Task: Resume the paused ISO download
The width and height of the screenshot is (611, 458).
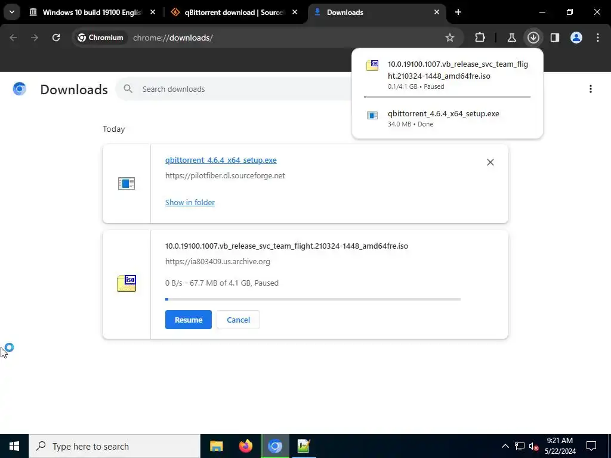Action: 188,320
